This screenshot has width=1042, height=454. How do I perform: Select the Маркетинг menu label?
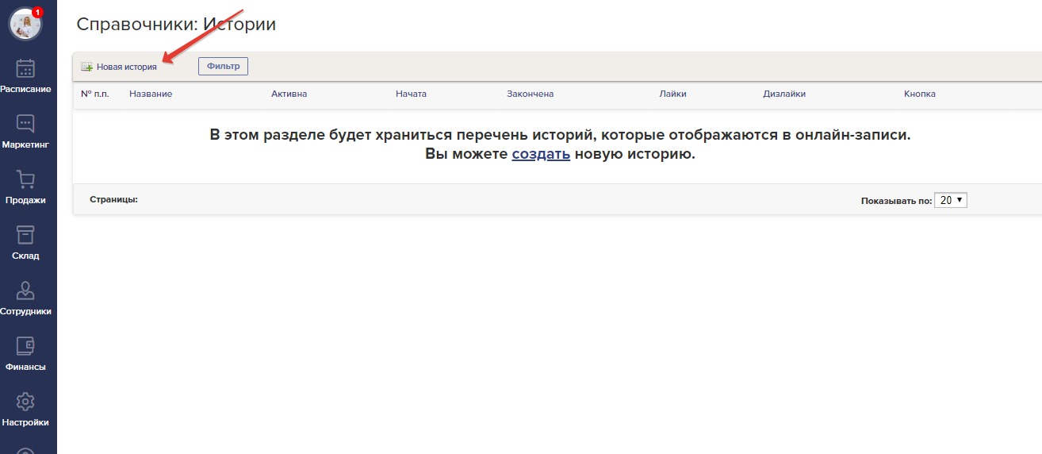pyautogui.click(x=25, y=144)
